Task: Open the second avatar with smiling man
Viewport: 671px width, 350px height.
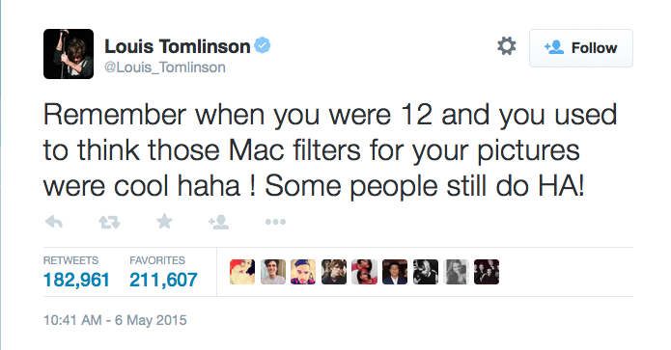Action: coord(273,272)
